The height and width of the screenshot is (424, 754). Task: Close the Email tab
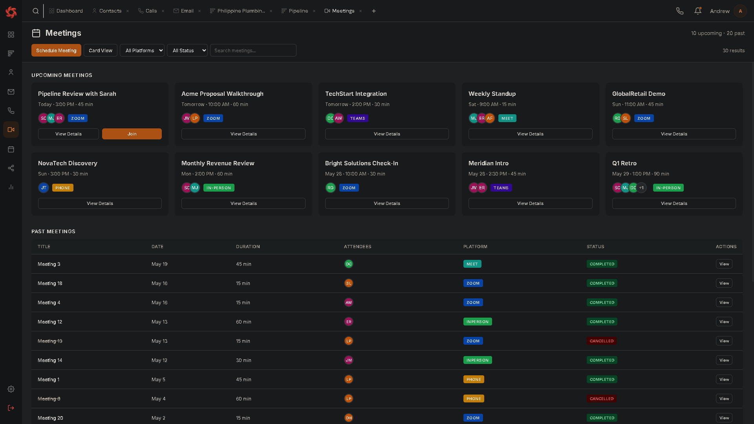click(199, 11)
